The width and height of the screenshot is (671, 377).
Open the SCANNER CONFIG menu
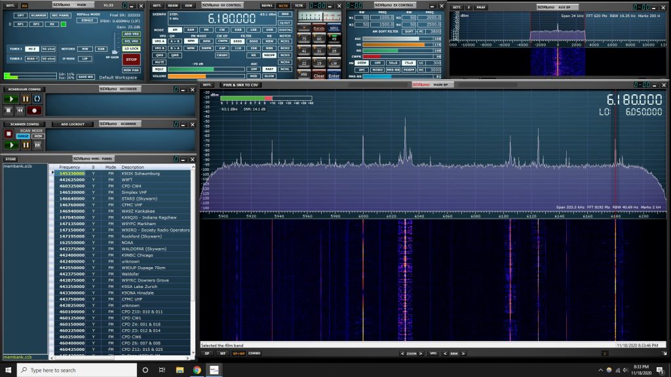pyautogui.click(x=24, y=124)
